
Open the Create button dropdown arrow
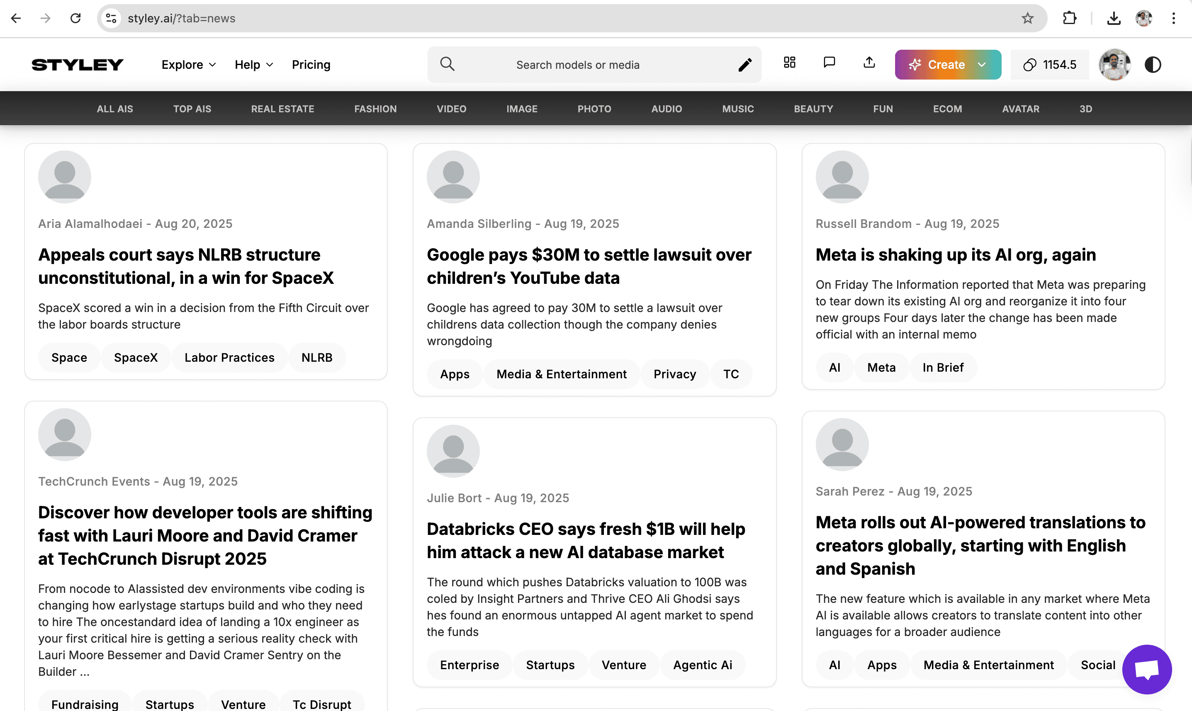pyautogui.click(x=982, y=65)
